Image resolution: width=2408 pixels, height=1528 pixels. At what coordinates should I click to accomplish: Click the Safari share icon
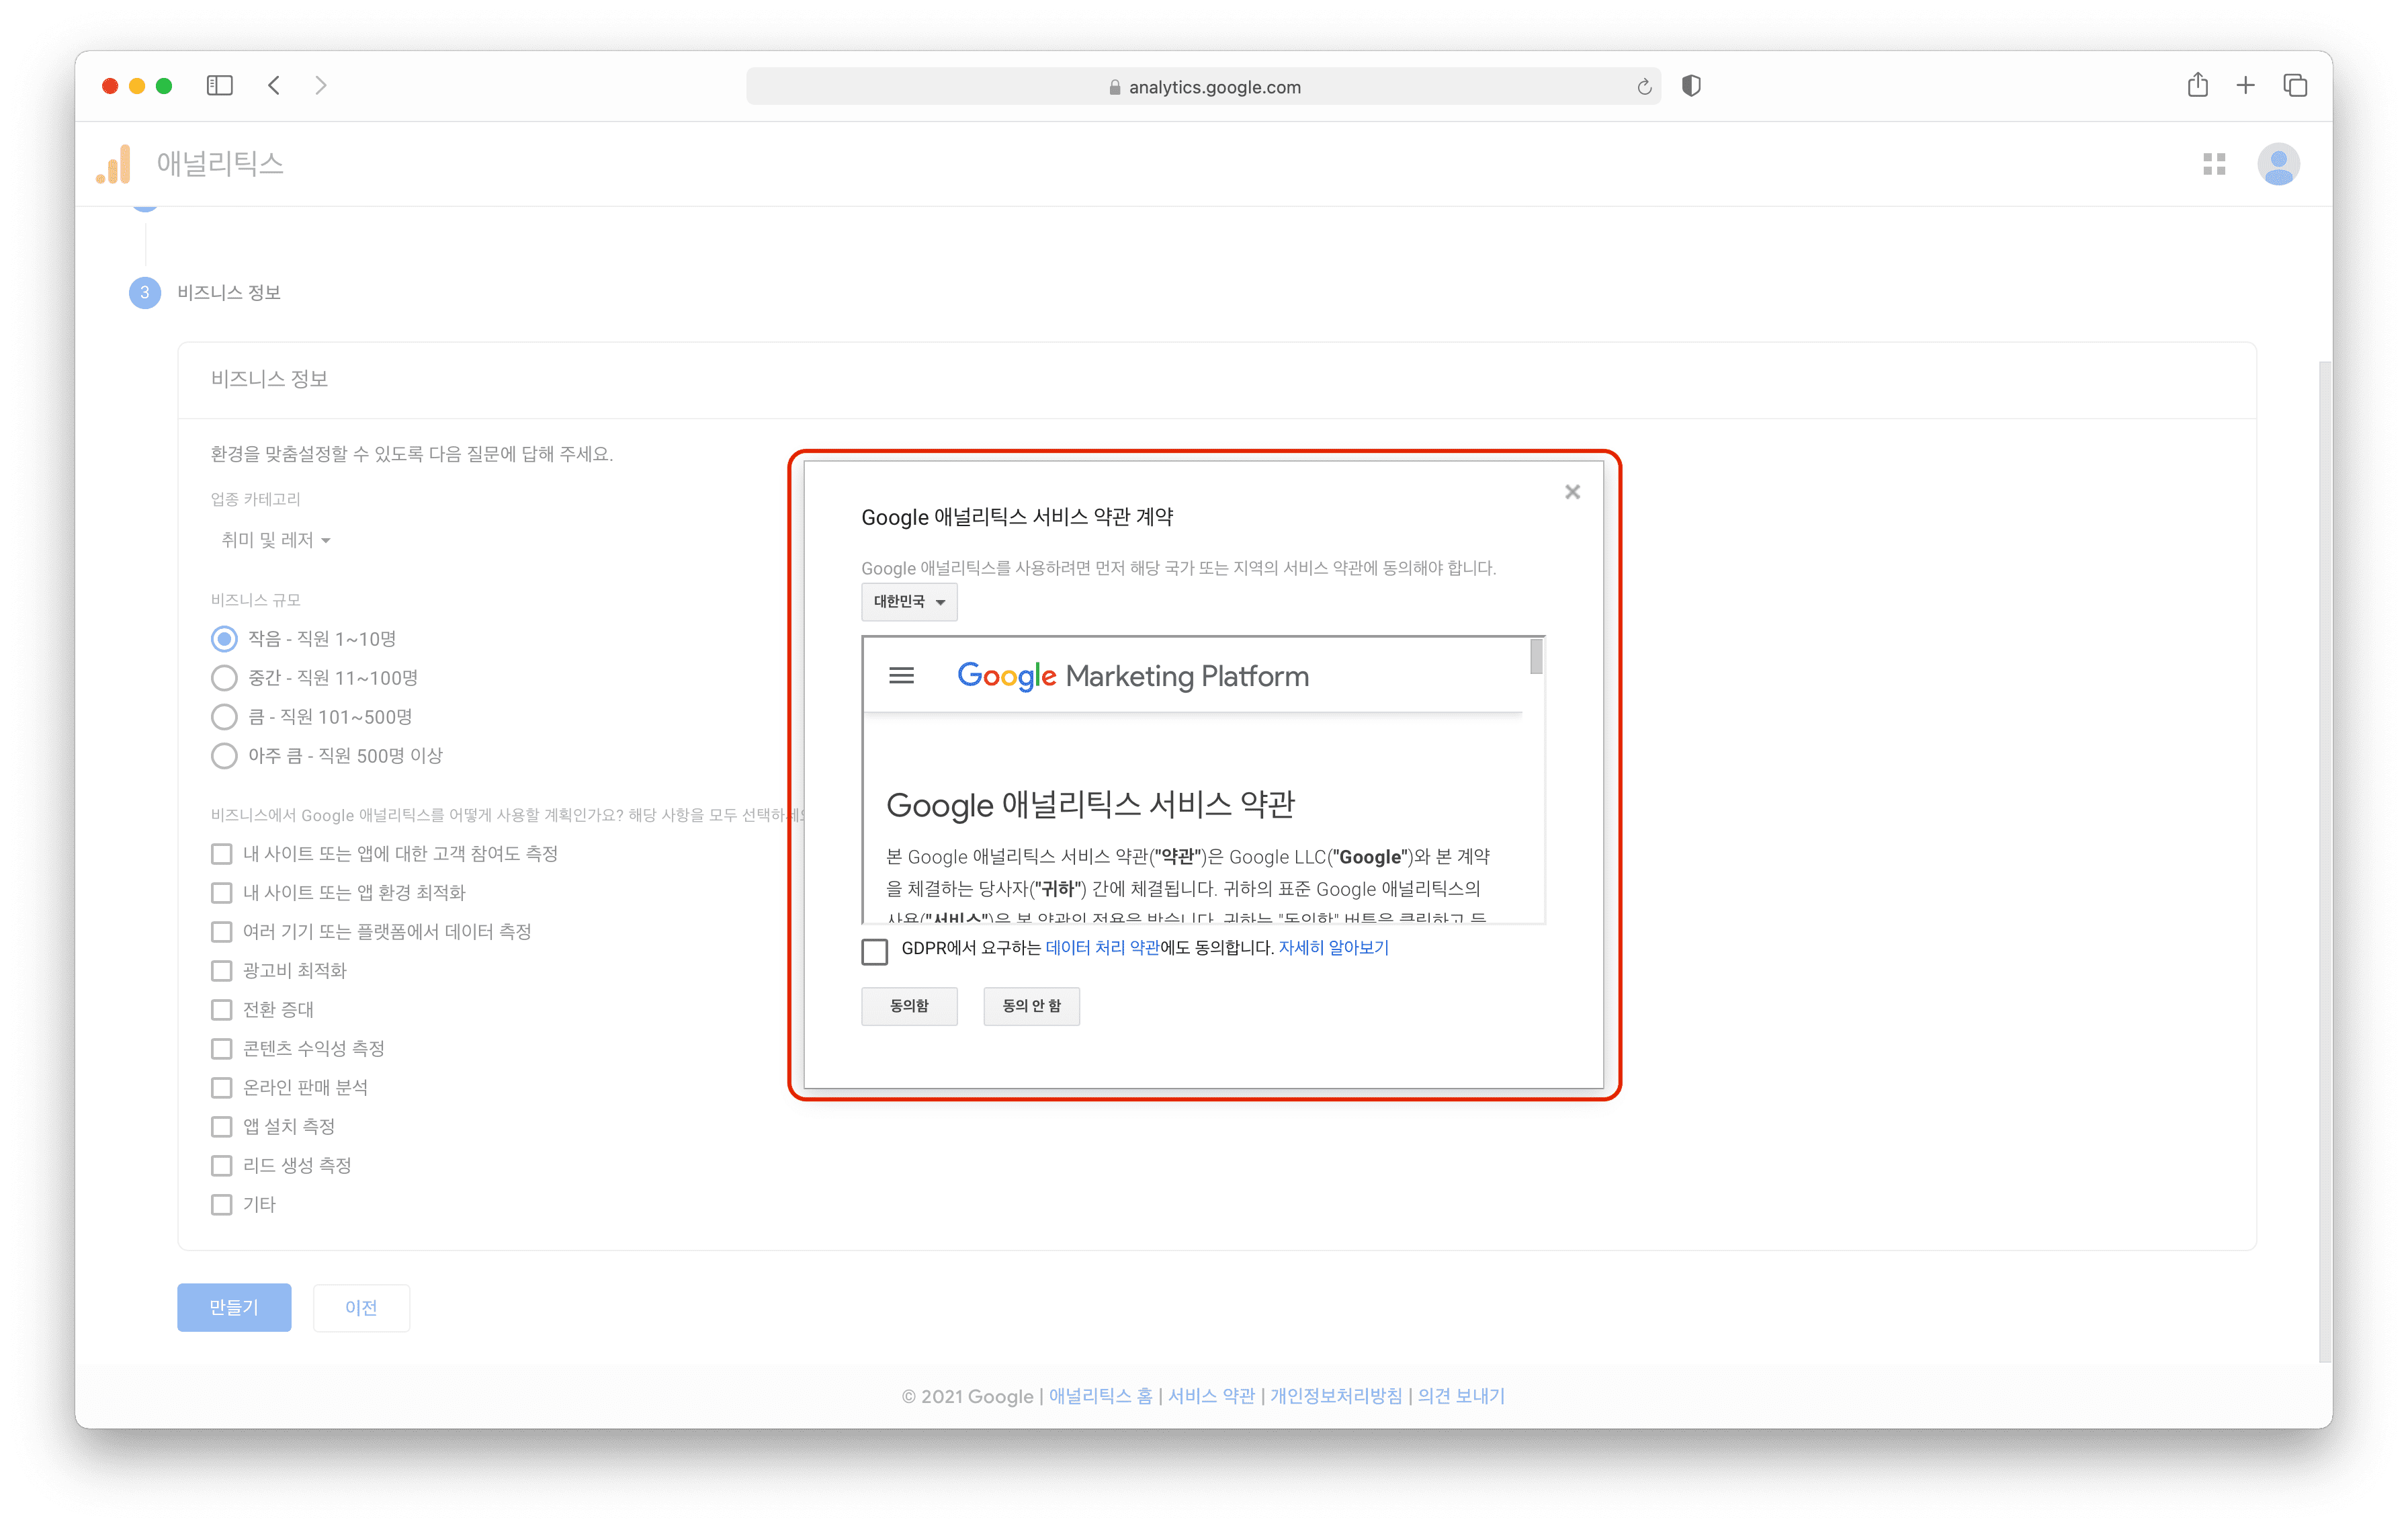point(2197,86)
